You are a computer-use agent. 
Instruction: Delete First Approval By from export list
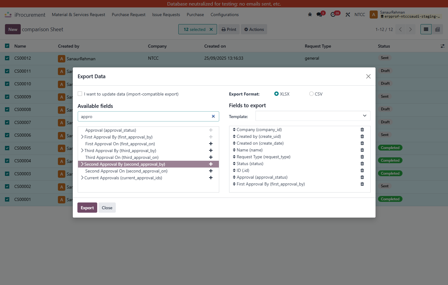(362, 184)
